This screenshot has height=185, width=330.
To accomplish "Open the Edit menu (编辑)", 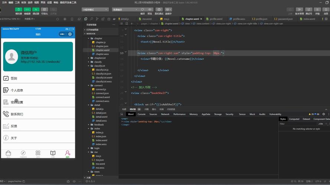I will [11, 3].
